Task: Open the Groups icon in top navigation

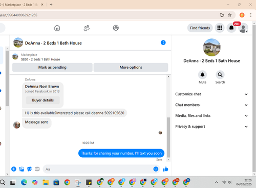Action: pos(116,28)
